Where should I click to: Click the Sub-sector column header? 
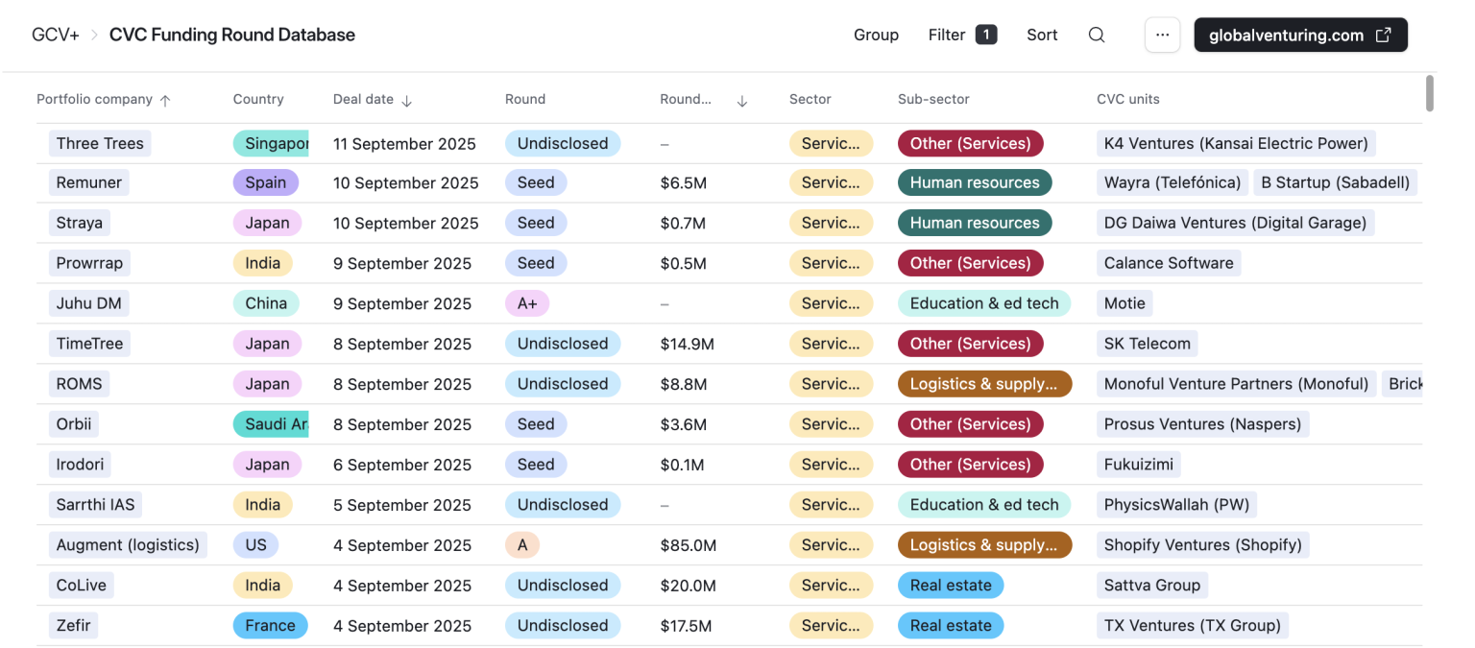pyautogui.click(x=933, y=100)
